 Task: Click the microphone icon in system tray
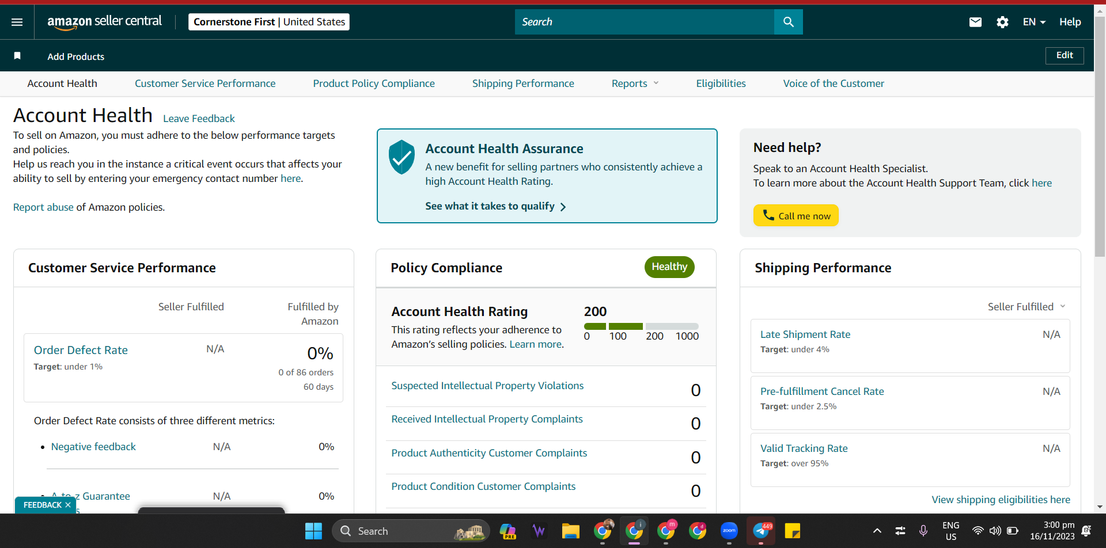pyautogui.click(x=923, y=531)
